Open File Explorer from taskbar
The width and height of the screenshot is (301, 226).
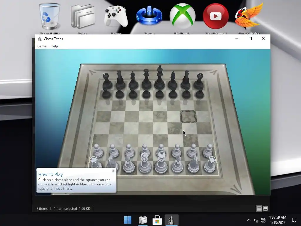point(143,220)
